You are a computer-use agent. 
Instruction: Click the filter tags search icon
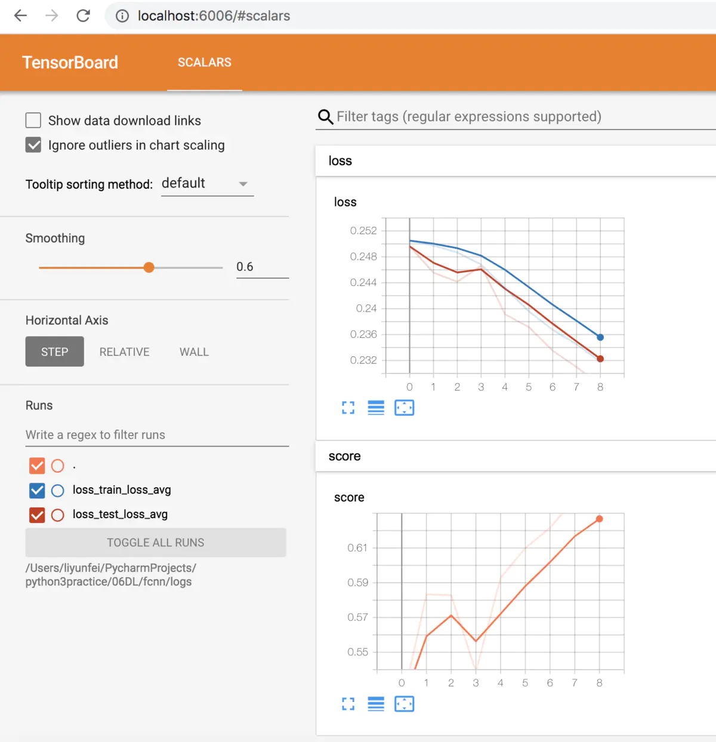point(325,117)
